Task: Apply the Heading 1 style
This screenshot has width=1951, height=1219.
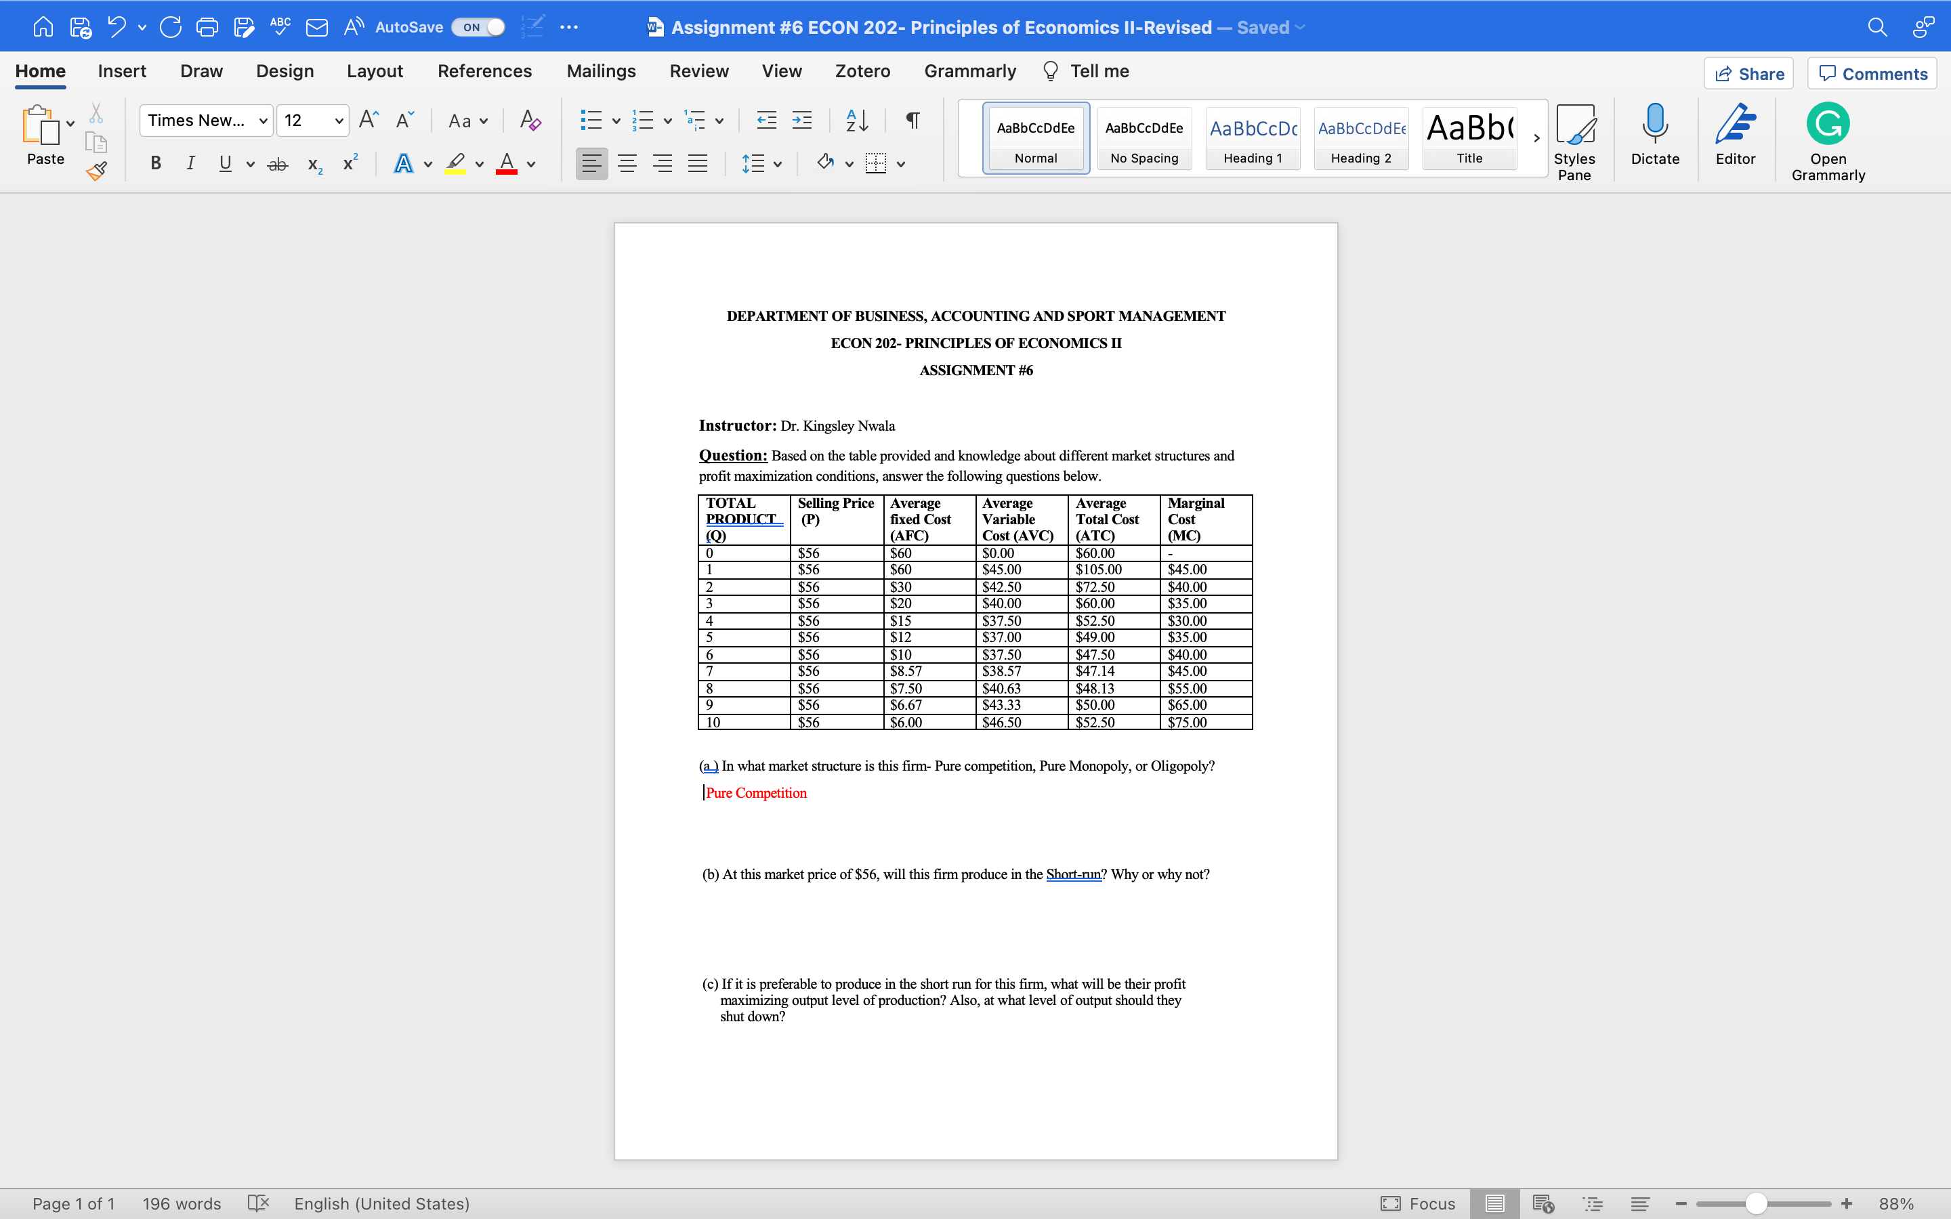Action: [x=1252, y=138]
